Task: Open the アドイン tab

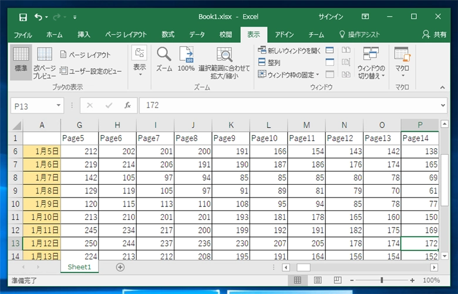Action: (284, 35)
